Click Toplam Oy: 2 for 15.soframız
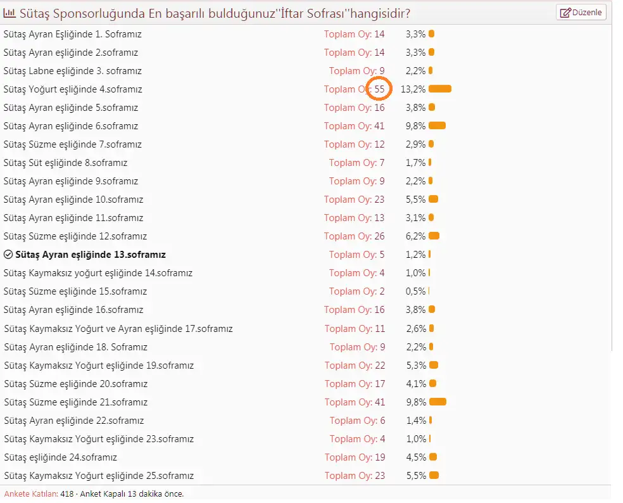 pos(357,291)
